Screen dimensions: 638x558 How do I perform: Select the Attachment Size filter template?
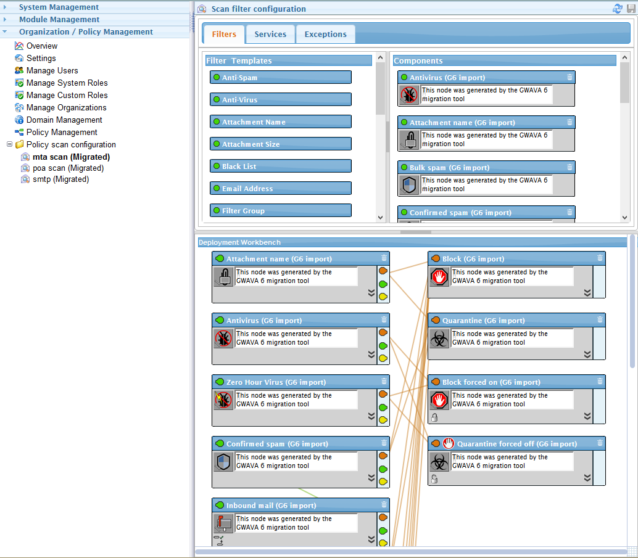[280, 144]
